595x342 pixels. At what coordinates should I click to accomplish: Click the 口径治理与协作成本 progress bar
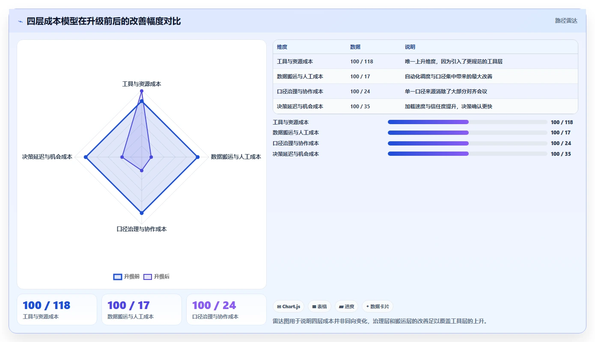click(x=467, y=143)
